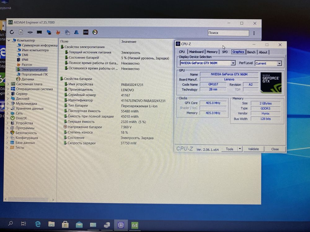Click the Refresh icon in AIDA64 toolbar
The height and width of the screenshot is (232, 310).
pyautogui.click(x=12, y=32)
